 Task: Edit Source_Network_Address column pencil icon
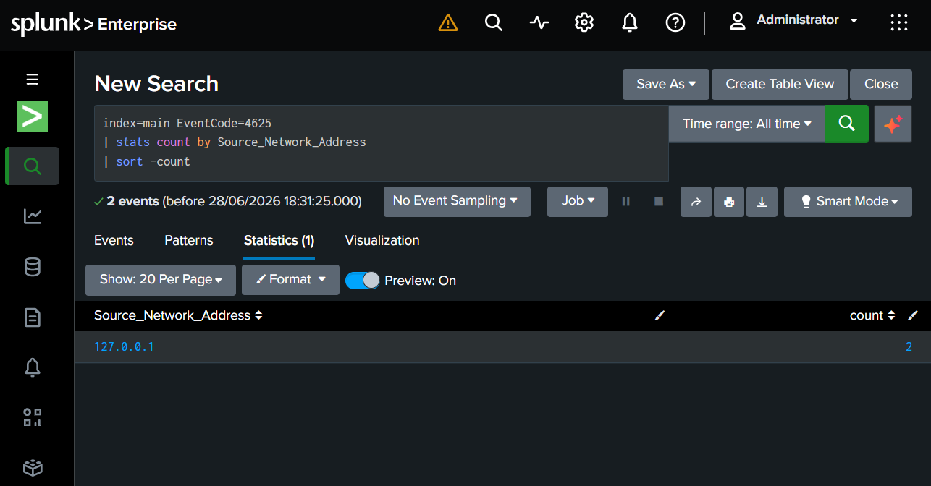pyautogui.click(x=660, y=315)
